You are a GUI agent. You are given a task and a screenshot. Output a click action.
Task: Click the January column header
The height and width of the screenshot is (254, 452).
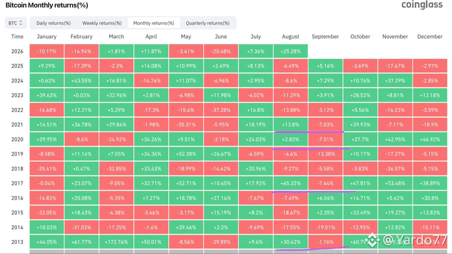coord(47,37)
